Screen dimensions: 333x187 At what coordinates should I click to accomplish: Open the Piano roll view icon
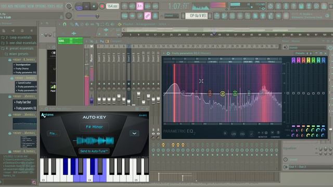(x=224, y=16)
